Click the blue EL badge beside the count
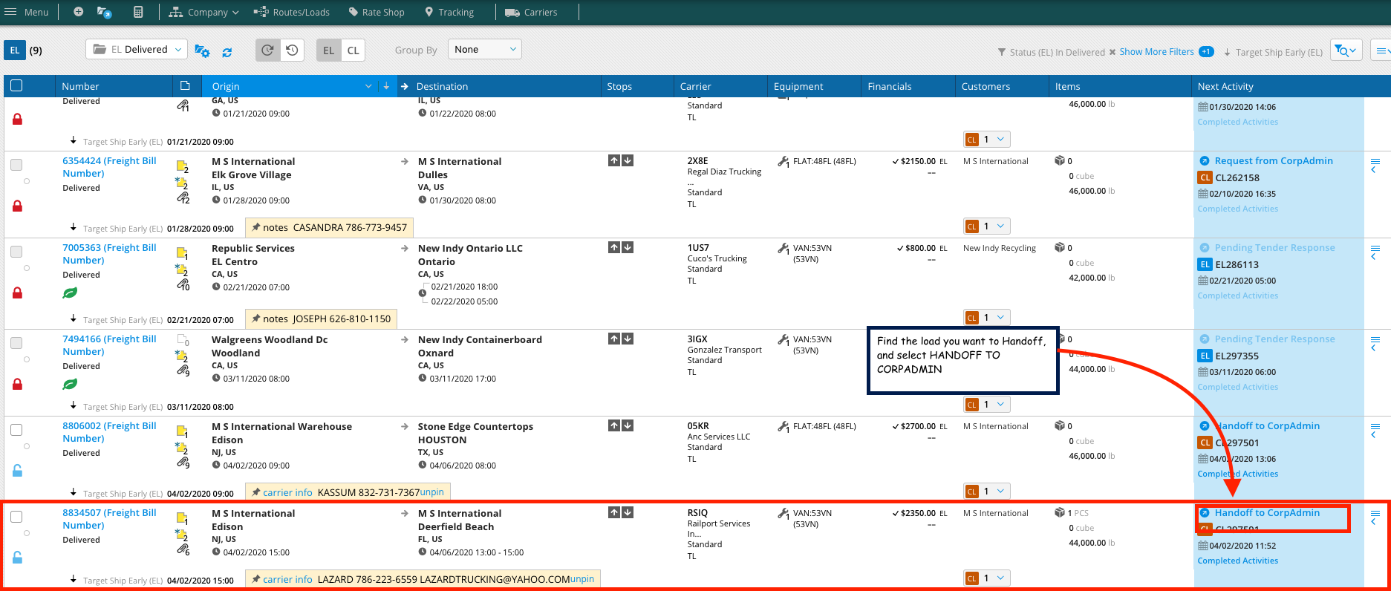Viewport: 1391px width, 591px height. (x=15, y=50)
